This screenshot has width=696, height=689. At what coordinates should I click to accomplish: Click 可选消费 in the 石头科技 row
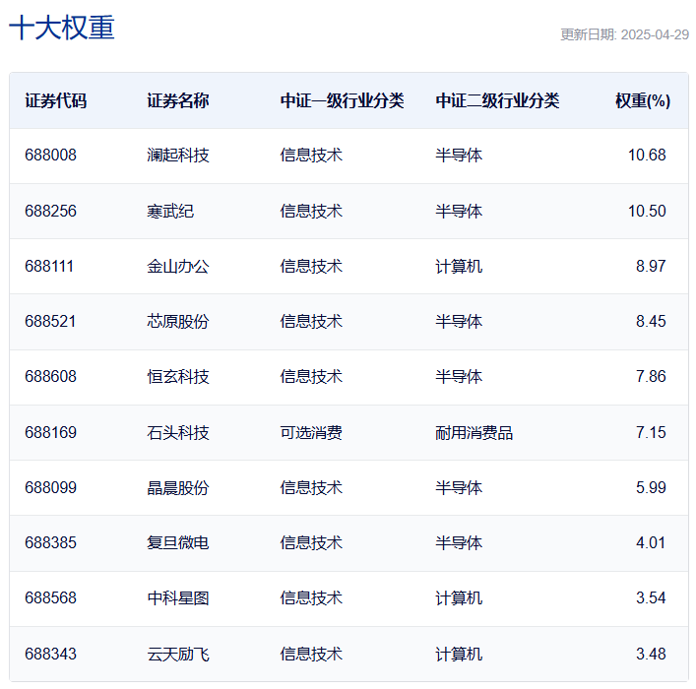click(311, 432)
